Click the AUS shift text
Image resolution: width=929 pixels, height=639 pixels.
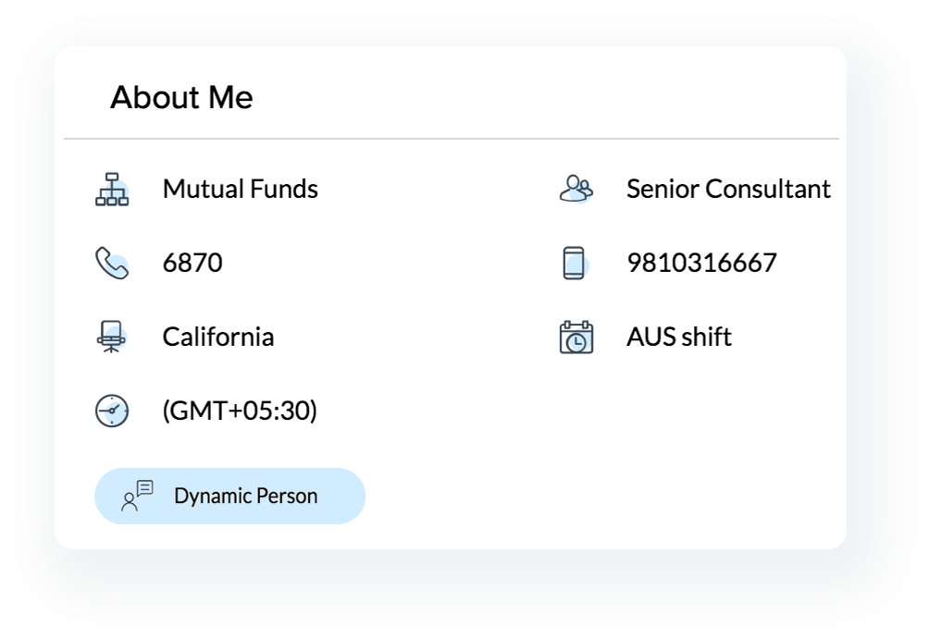(678, 337)
